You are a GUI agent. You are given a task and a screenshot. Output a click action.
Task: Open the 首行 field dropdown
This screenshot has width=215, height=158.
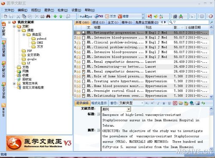point(142,103)
